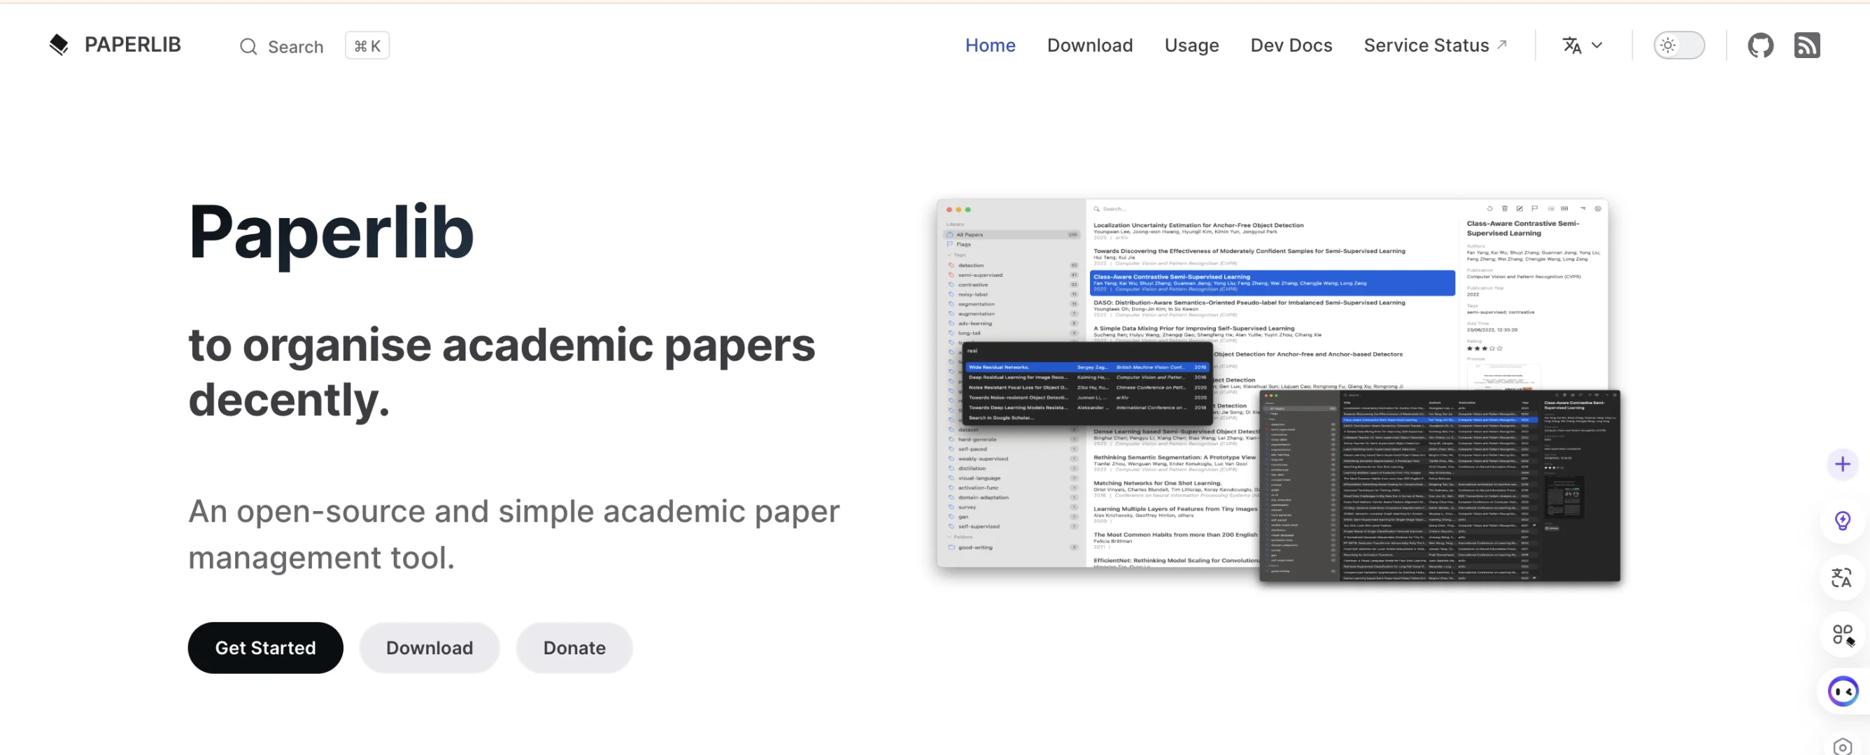Open the Service Status external link
The width and height of the screenshot is (1870, 755).
pos(1435,45)
